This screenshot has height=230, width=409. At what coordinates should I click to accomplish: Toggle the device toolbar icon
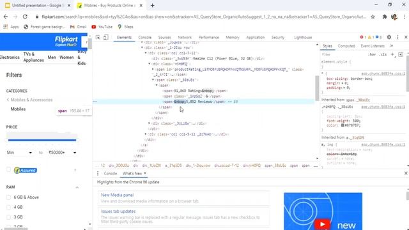point(105,37)
